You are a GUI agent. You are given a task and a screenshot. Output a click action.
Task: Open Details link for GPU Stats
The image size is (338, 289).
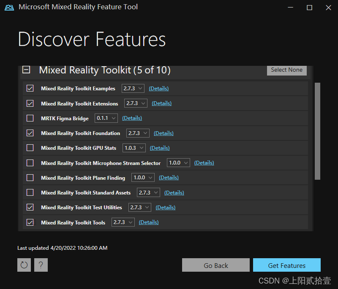click(160, 148)
